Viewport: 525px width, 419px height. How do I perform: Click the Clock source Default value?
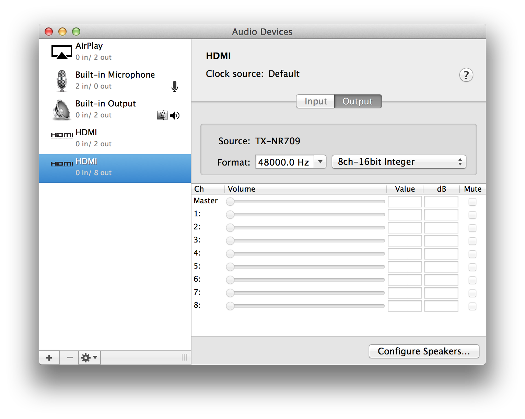coord(284,74)
